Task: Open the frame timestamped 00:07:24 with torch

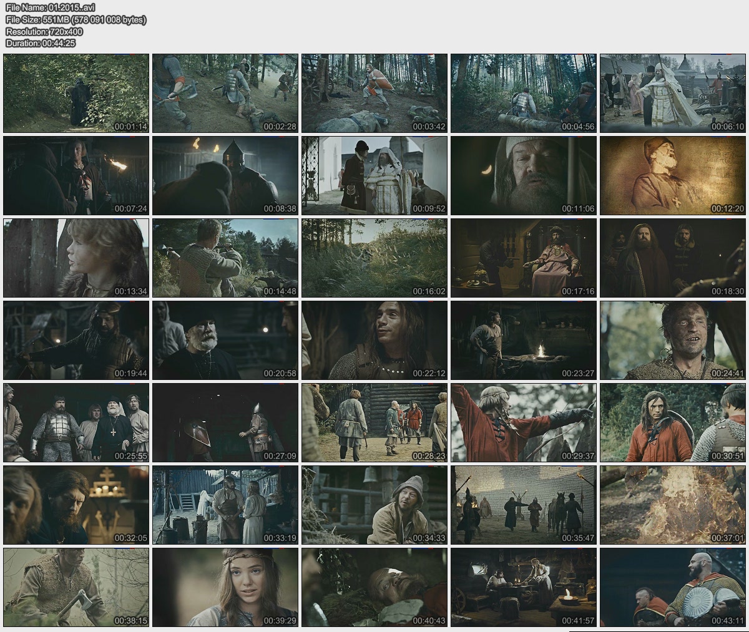Action: pos(76,175)
